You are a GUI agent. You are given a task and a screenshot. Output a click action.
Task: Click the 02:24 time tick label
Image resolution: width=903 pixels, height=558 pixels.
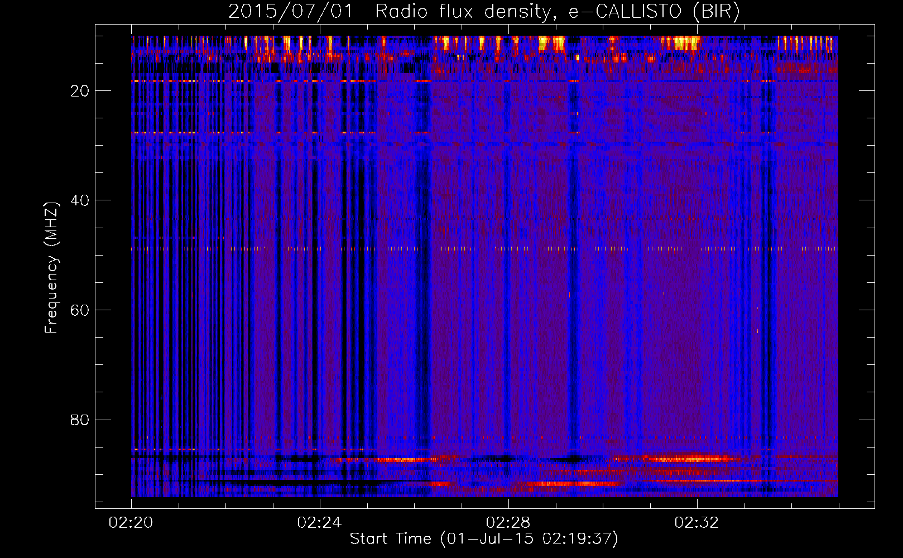coord(319,523)
